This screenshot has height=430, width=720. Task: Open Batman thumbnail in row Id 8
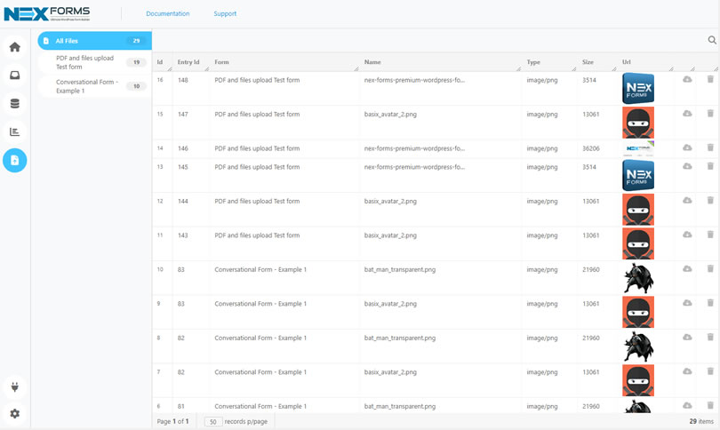638,346
